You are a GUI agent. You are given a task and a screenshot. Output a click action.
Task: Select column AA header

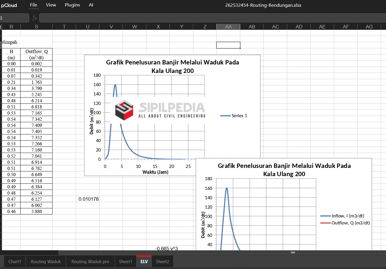228,27
